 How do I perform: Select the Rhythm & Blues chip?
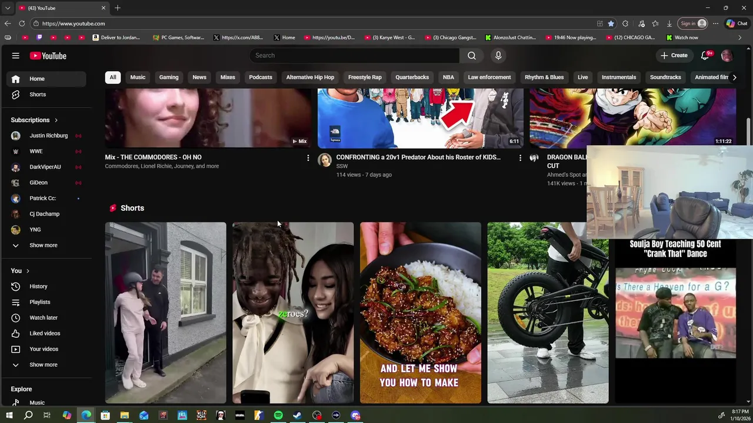click(x=544, y=77)
